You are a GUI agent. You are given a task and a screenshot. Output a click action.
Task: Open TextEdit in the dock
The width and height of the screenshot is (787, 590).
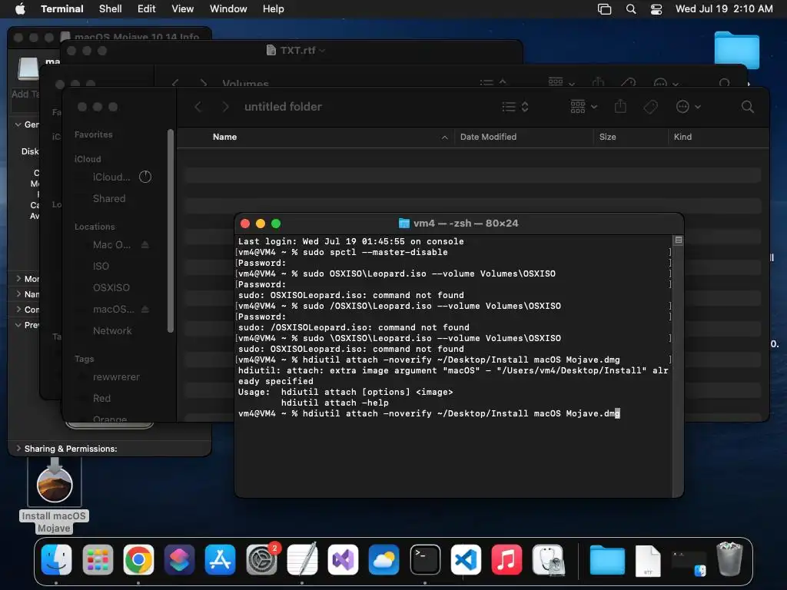pos(302,559)
